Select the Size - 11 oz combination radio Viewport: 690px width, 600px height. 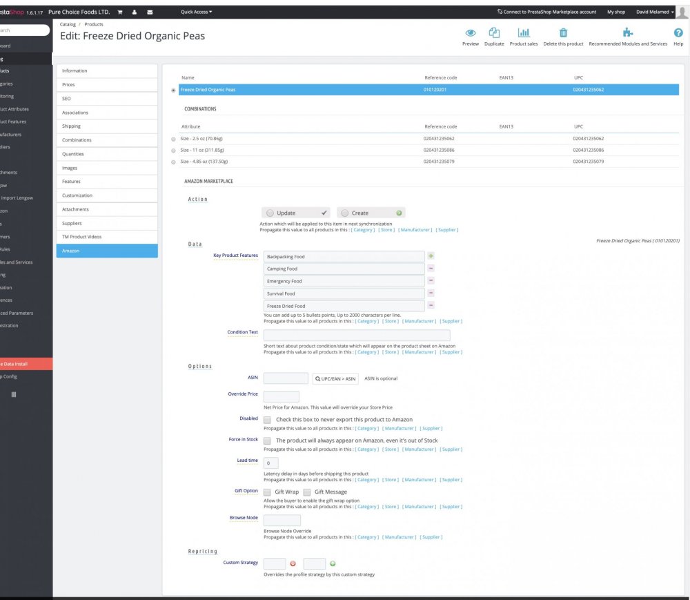point(173,151)
